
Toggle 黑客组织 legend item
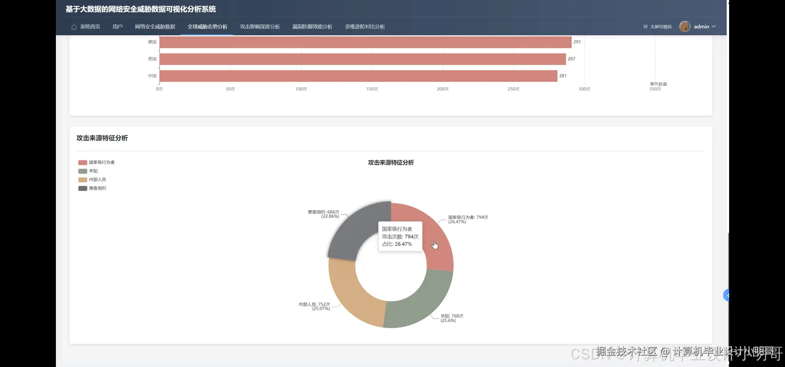point(92,188)
